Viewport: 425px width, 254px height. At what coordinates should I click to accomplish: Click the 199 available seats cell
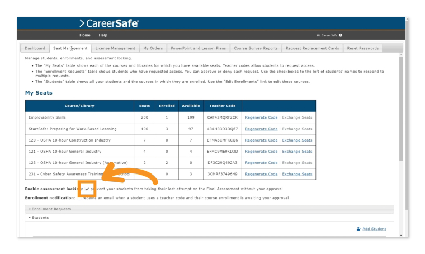[191, 117]
